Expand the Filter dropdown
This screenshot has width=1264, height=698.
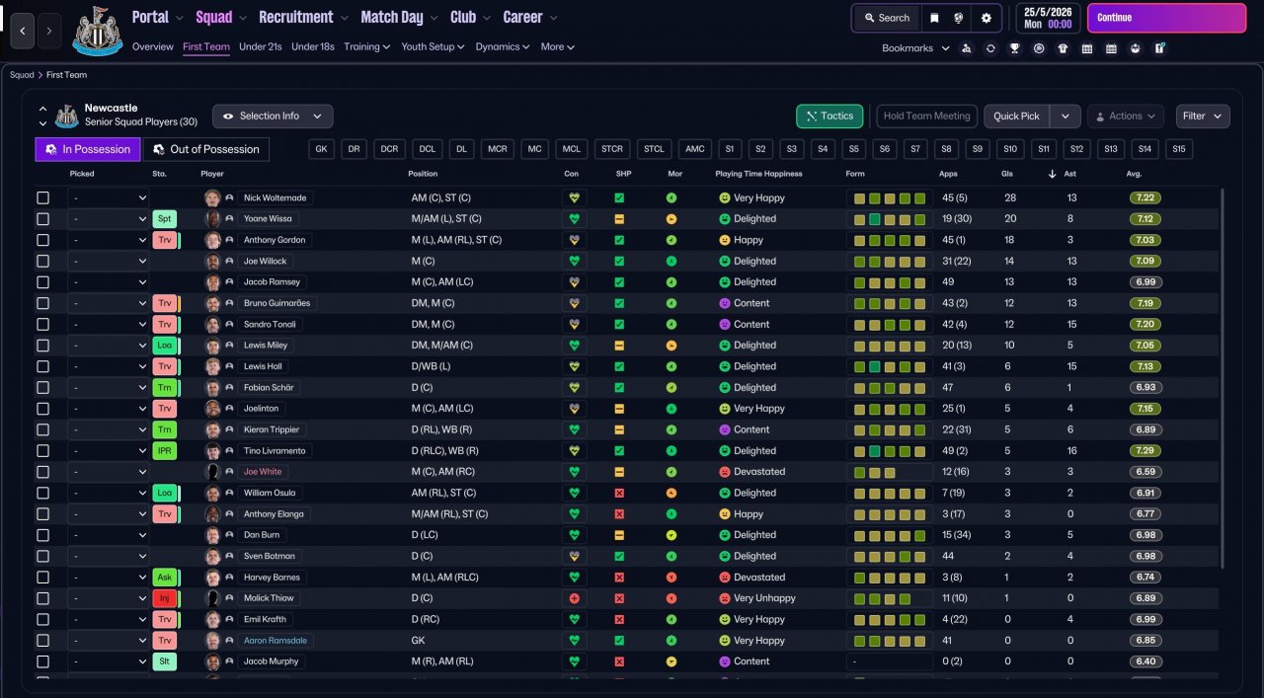pyautogui.click(x=1202, y=116)
